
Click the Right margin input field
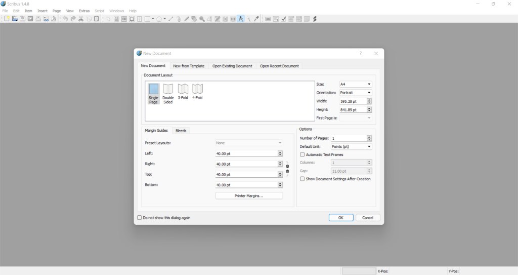click(246, 164)
